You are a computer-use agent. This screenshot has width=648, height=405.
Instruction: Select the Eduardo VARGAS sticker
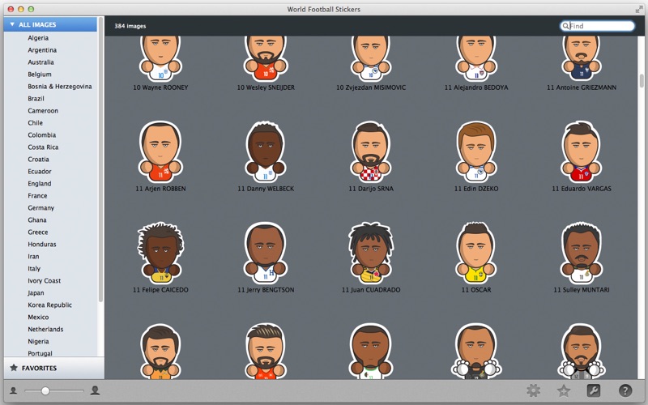[x=582, y=151]
